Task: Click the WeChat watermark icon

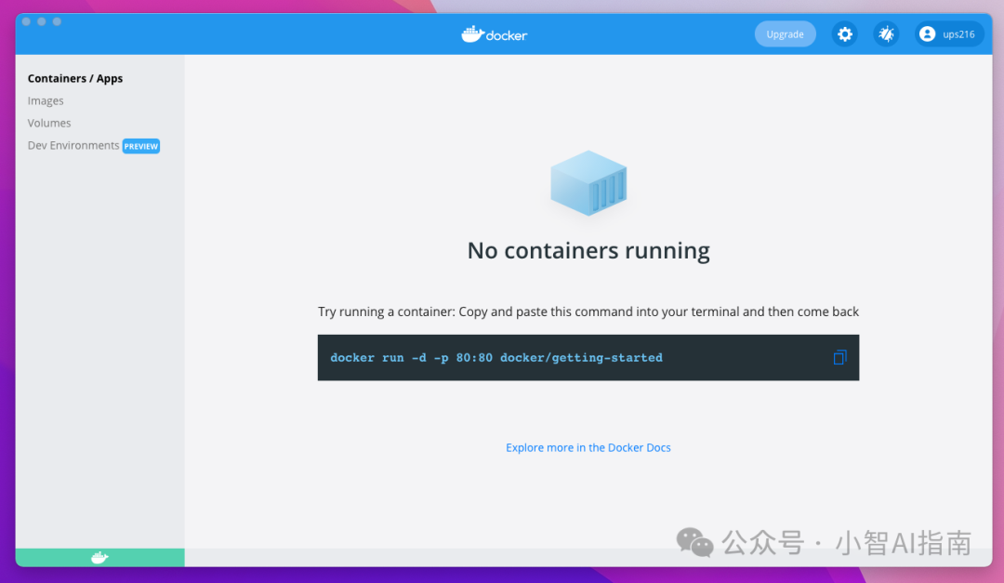Action: point(694,541)
